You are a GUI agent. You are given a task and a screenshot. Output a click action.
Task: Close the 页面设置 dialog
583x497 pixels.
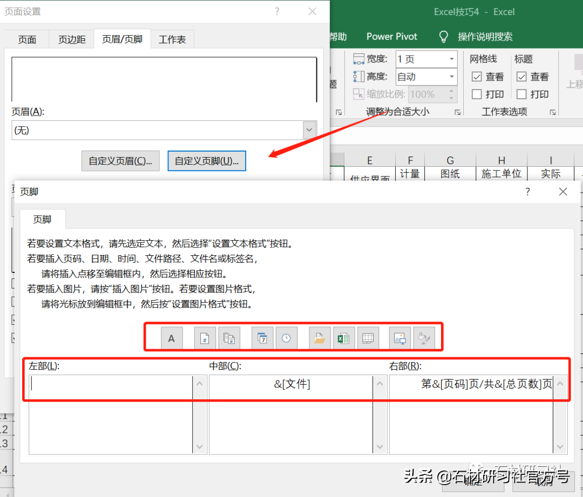[313, 11]
